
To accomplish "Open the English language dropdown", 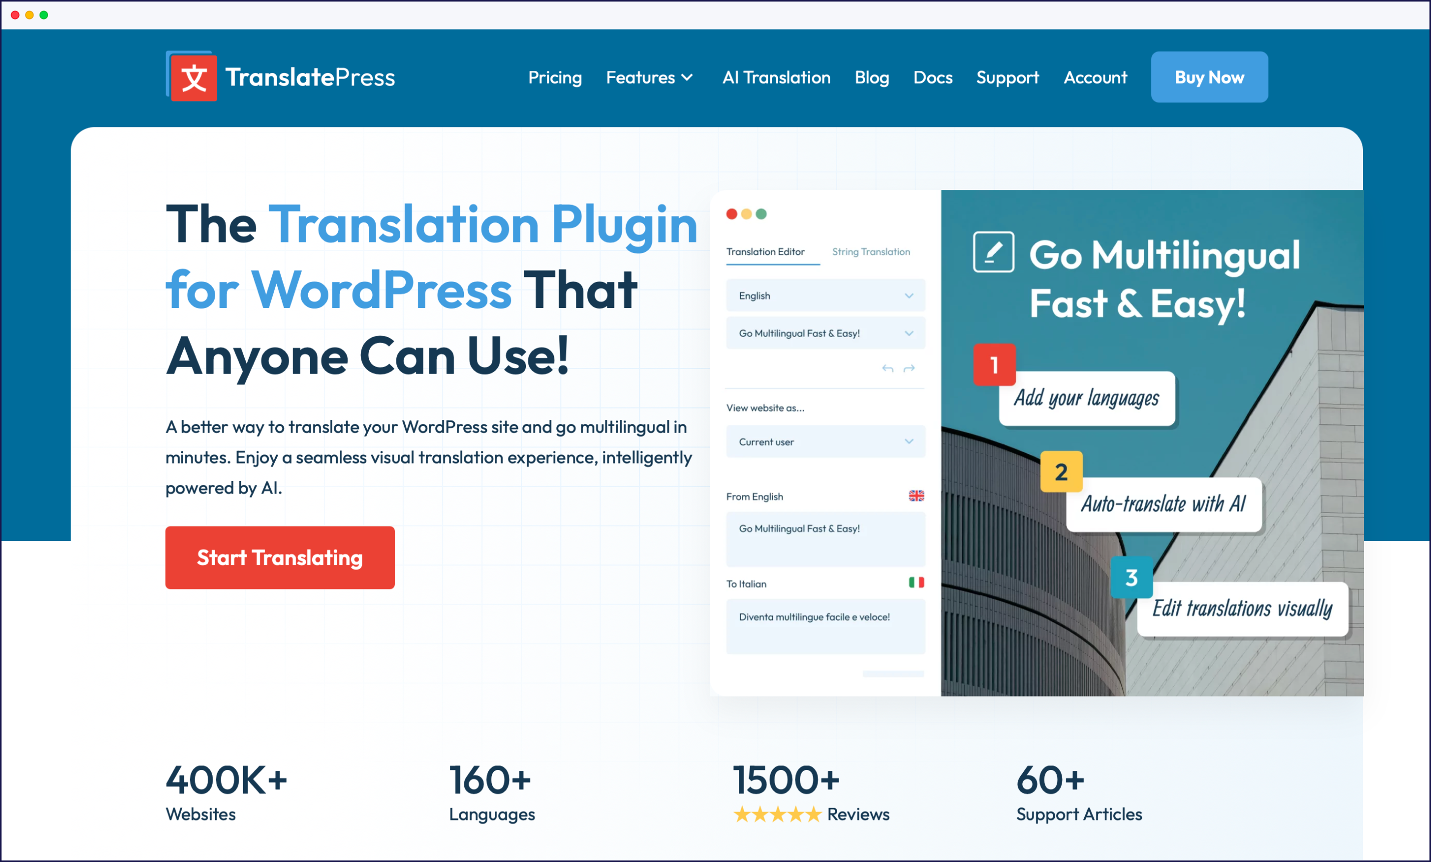I will click(x=825, y=295).
